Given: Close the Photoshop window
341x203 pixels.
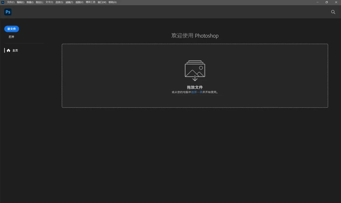Looking at the screenshot, I should [x=336, y=2].
